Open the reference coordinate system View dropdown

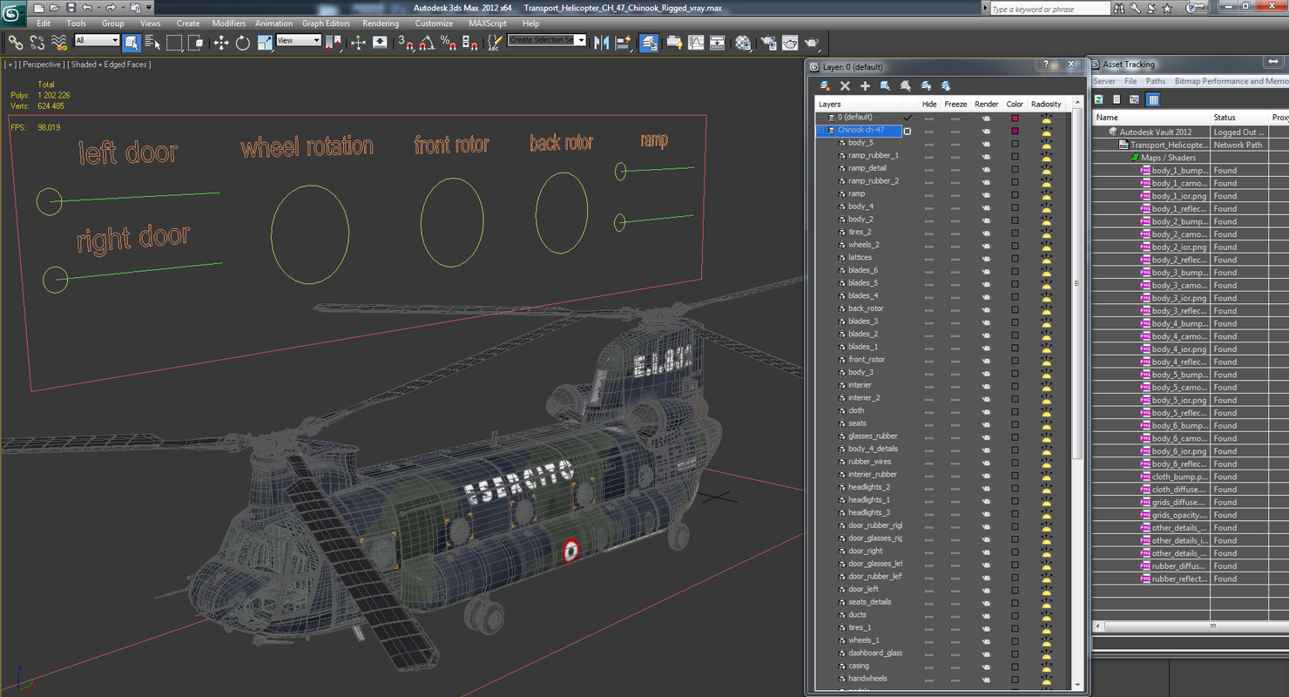[299, 41]
